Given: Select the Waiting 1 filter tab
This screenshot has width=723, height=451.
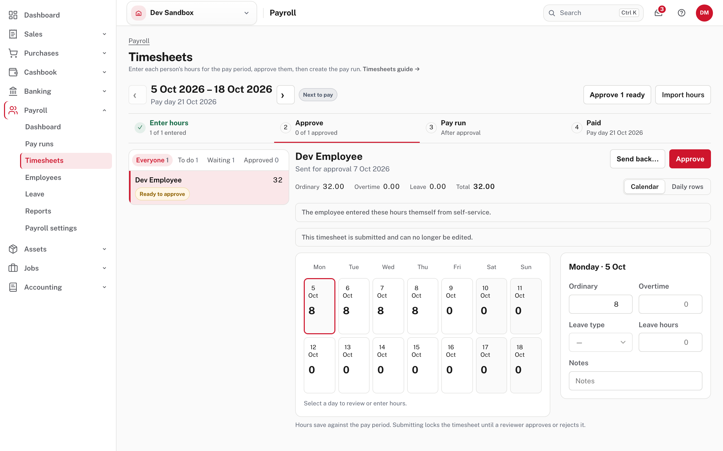Looking at the screenshot, I should [221, 160].
